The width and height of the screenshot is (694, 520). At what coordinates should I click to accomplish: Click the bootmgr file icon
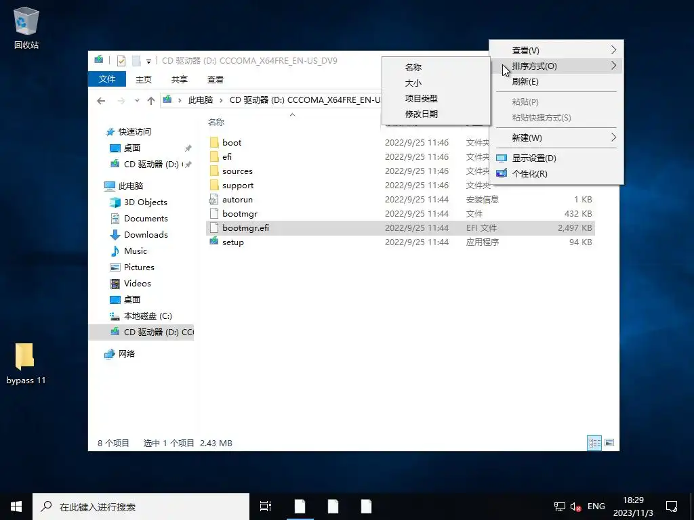click(214, 213)
